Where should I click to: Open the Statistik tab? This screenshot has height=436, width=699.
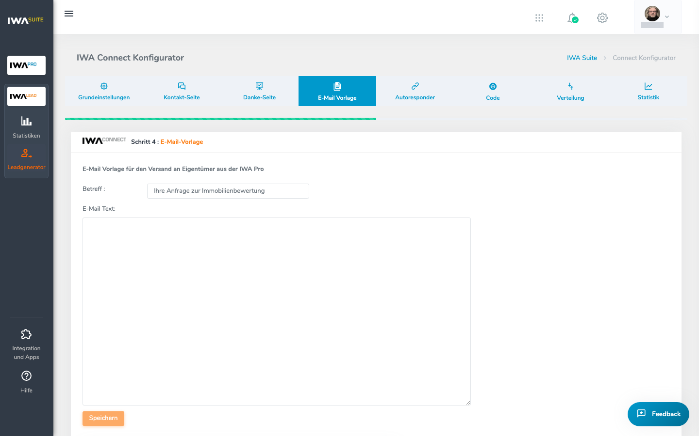pos(648,91)
